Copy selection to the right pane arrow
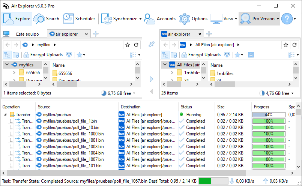This screenshot has height=186, width=302. pyautogui.click(x=152, y=79)
